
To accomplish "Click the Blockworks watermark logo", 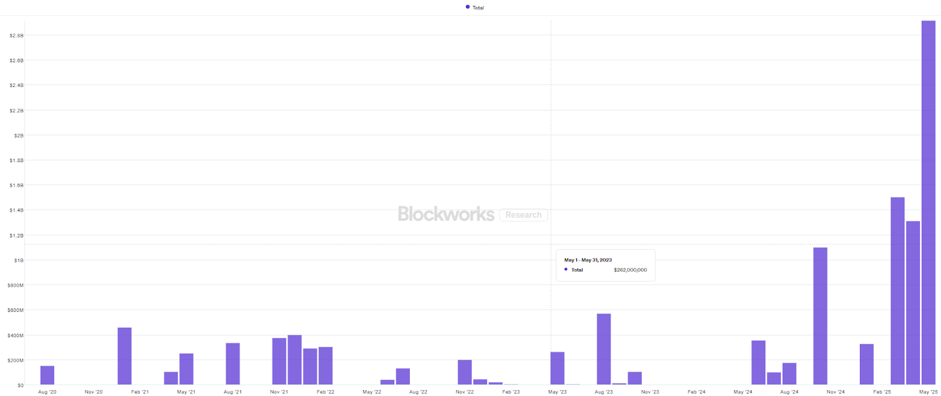I will (446, 214).
